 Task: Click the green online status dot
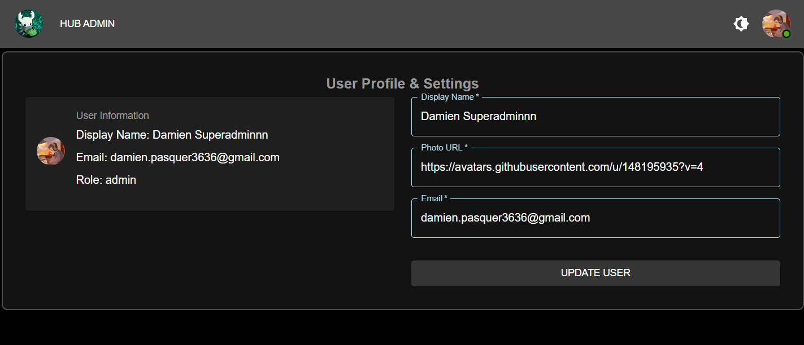click(786, 34)
